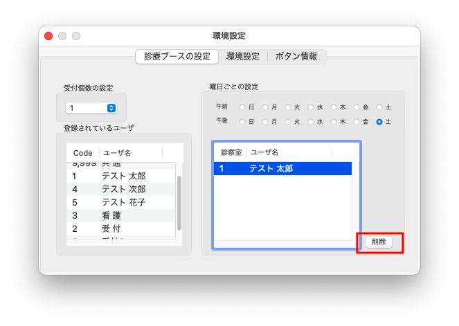Image resolution: width=459 pixels, height=326 pixels.
Task: Select 午前 日 radio button
Action: pyautogui.click(x=242, y=107)
